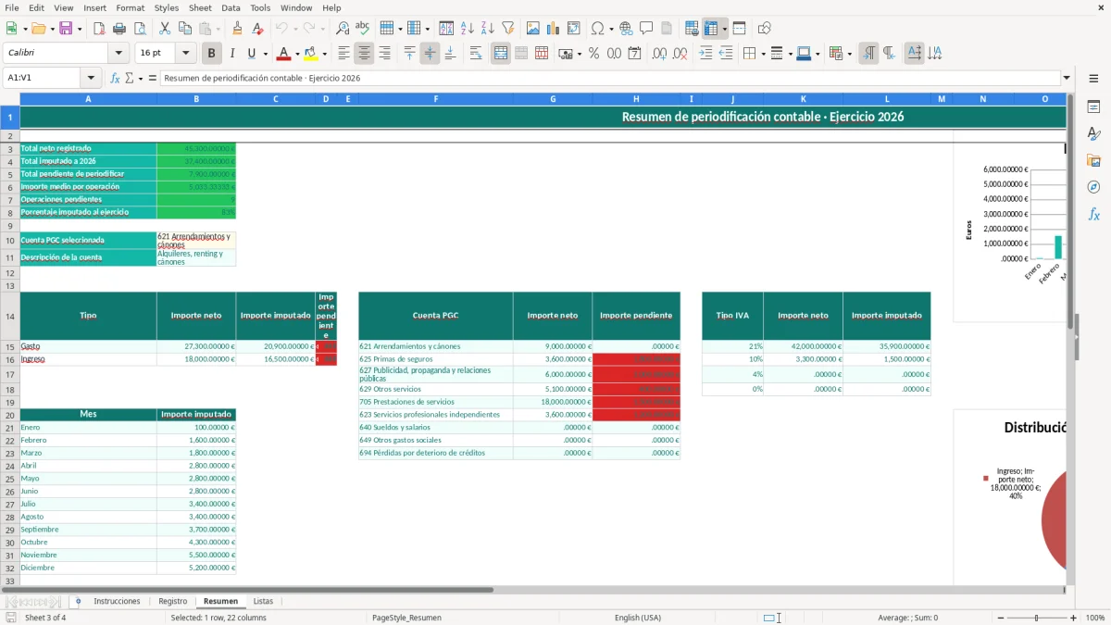This screenshot has height=625, width=1111.
Task: Open the Draw Functions shapes icon
Action: pyautogui.click(x=765, y=29)
